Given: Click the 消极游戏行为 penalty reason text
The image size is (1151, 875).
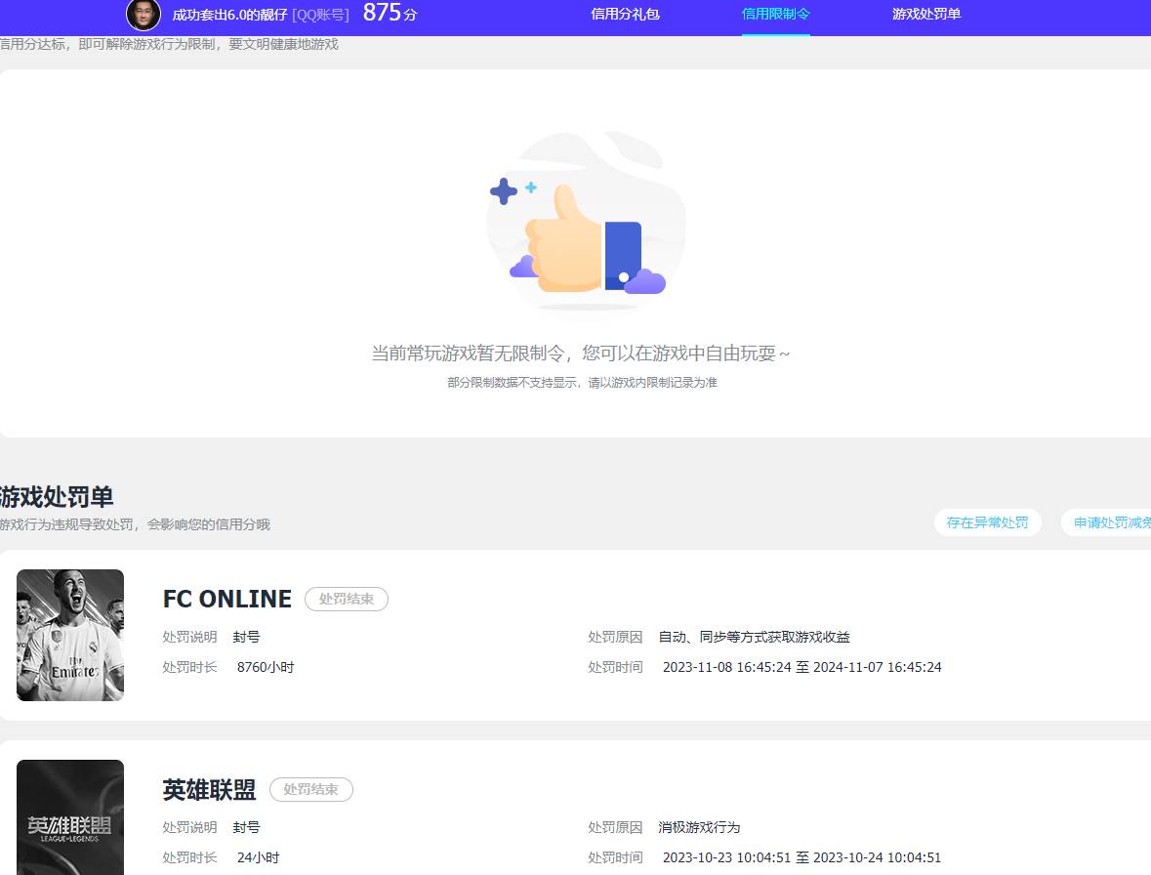Looking at the screenshot, I should 699,827.
